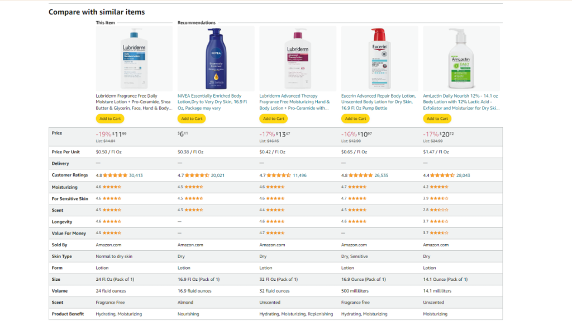This screenshot has width=572, height=321.
Task: Click the Lubriderm Fragrance Free lotion image
Action: pos(134,59)
